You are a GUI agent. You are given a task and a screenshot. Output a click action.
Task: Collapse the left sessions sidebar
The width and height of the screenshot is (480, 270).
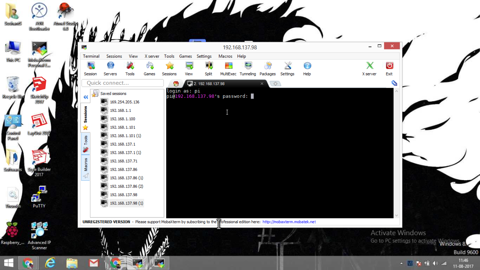85,97
